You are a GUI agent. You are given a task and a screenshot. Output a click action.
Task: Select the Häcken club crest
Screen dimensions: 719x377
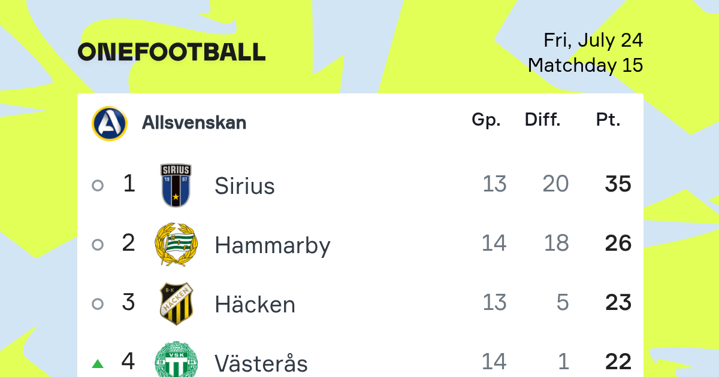[x=176, y=304]
